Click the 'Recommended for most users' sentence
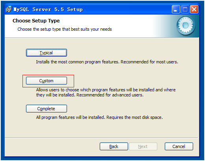Viewport: 205px width, 161px height. point(149,62)
